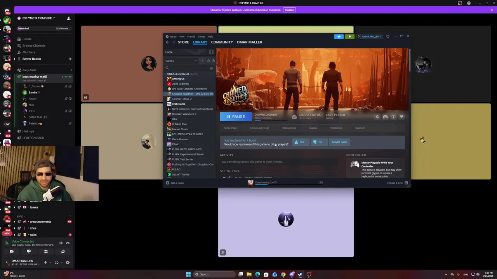Open File Explorer from the taskbar

pyautogui.click(x=249, y=274)
